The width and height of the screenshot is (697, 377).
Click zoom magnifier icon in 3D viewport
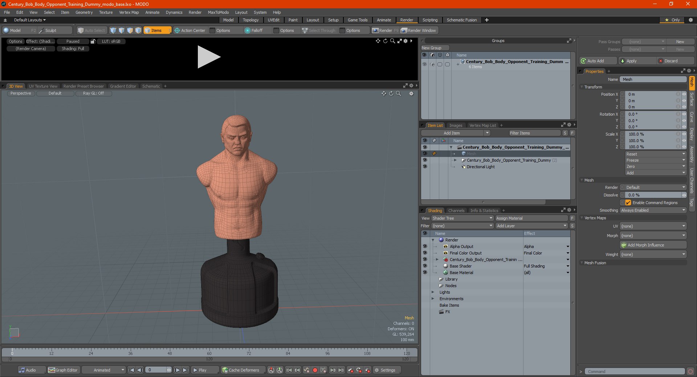click(398, 94)
